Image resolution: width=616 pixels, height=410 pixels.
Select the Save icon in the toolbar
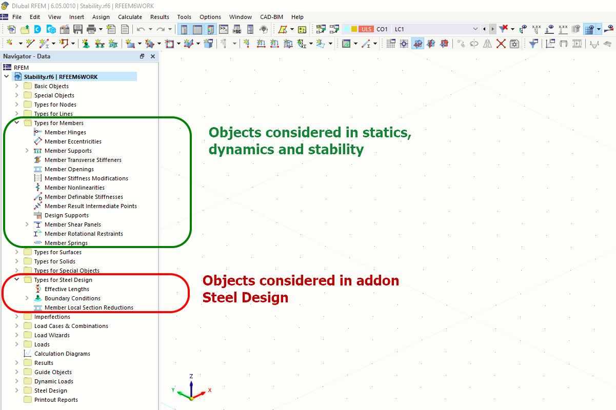click(x=78, y=29)
